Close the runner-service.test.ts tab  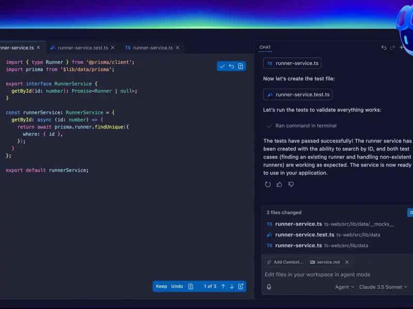113,47
